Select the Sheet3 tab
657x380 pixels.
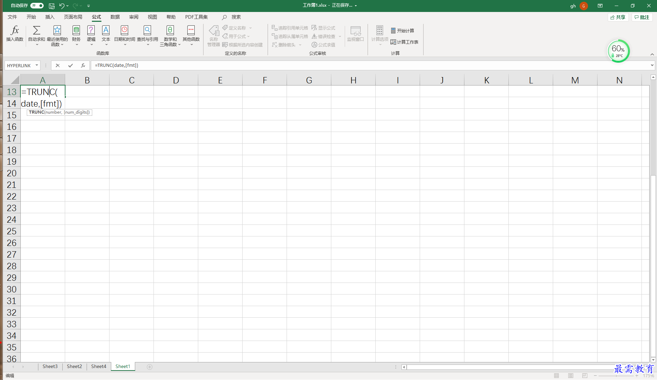coord(50,367)
